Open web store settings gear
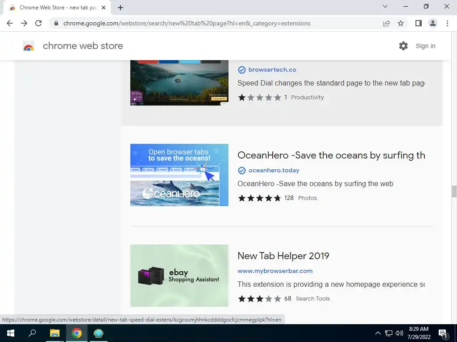 coord(403,46)
